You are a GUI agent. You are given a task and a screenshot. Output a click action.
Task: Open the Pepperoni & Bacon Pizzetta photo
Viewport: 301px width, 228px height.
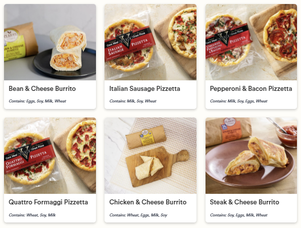point(251,42)
